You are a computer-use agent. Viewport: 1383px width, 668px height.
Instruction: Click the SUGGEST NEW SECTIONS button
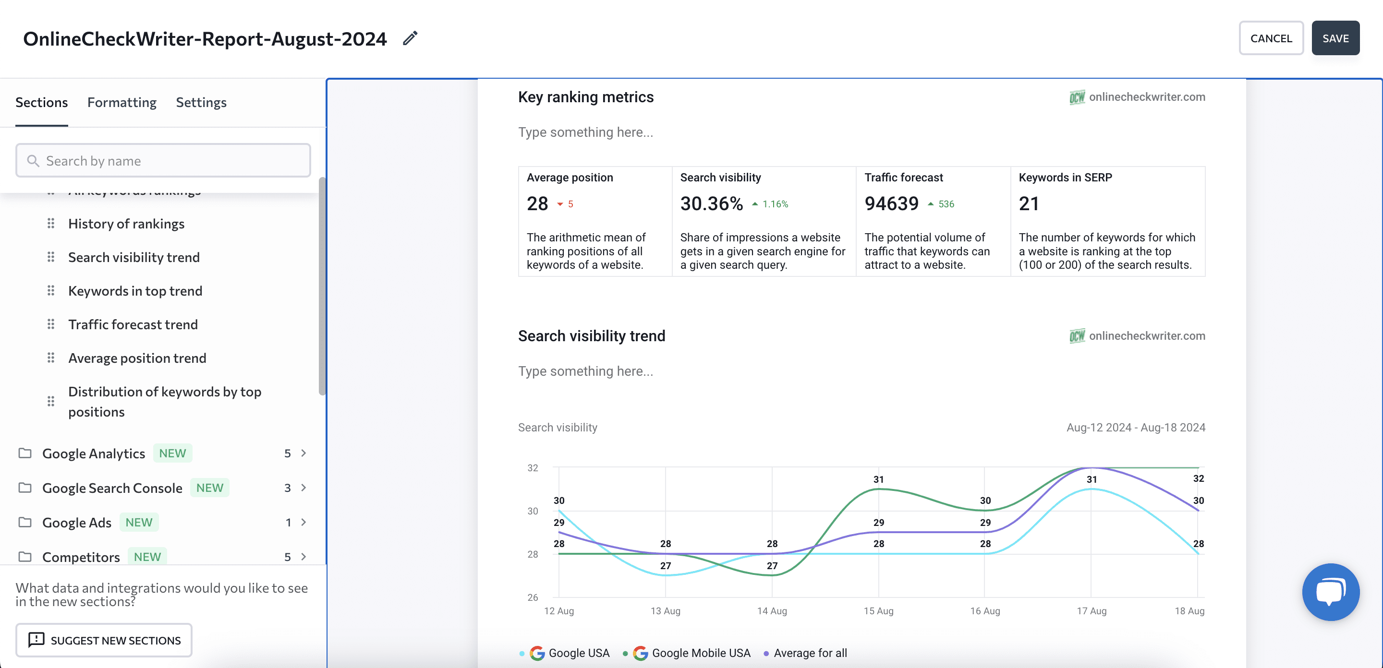tap(106, 640)
